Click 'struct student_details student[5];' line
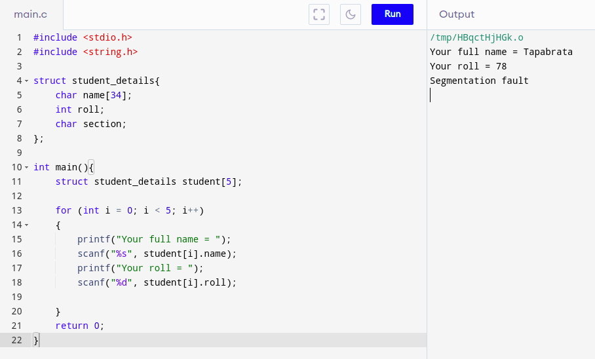This screenshot has width=595, height=359. (x=148, y=181)
